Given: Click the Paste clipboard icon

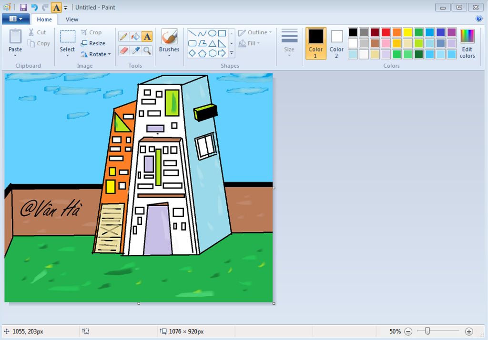Looking at the screenshot, I should coord(15,36).
